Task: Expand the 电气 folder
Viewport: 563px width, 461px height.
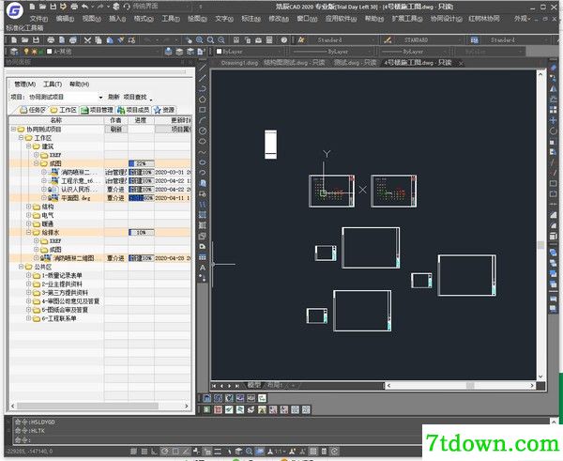Action: (x=29, y=215)
